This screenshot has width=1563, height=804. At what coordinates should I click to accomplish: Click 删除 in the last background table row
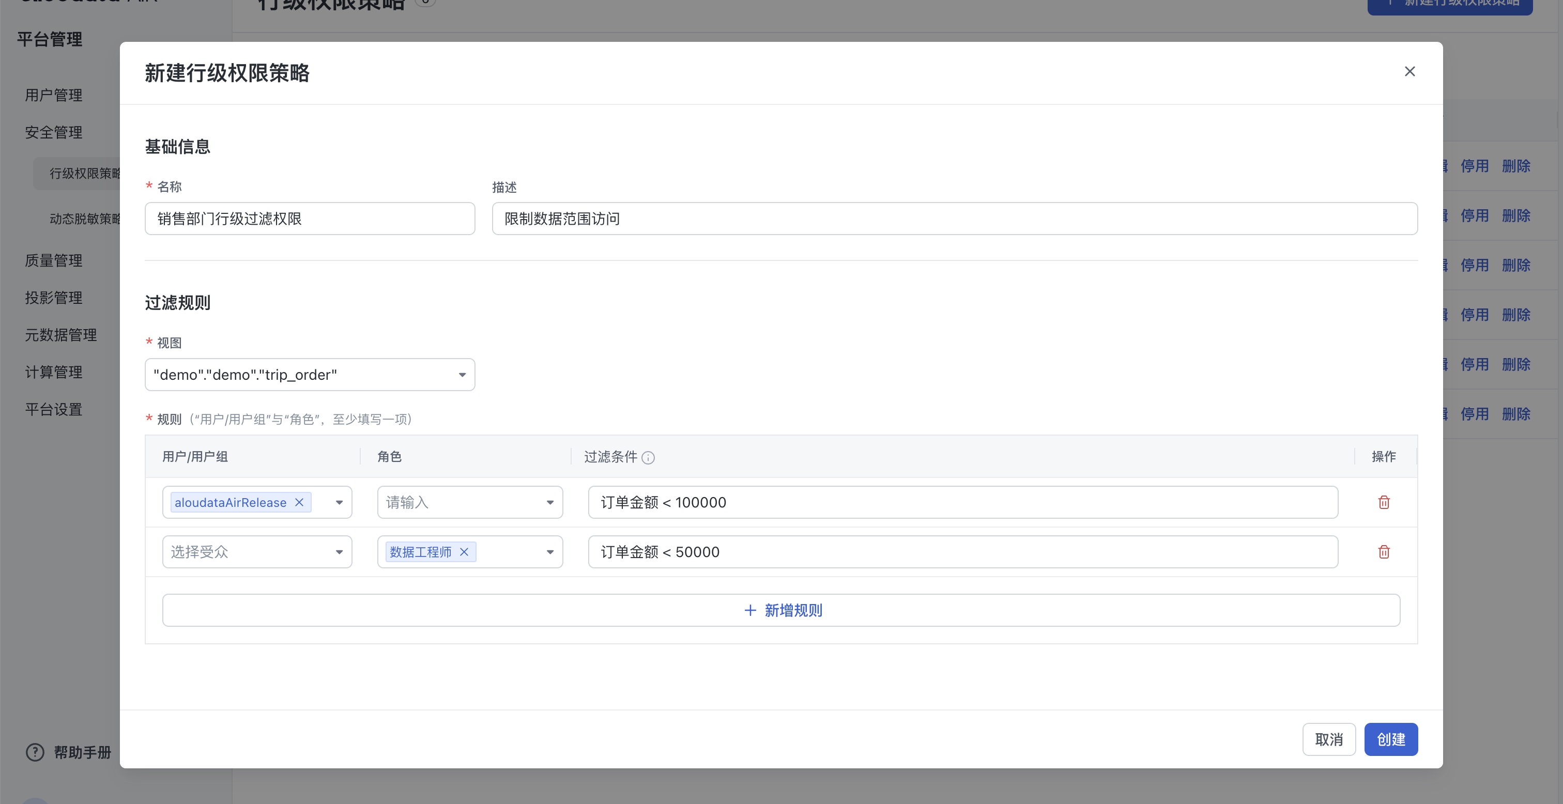pyautogui.click(x=1516, y=414)
